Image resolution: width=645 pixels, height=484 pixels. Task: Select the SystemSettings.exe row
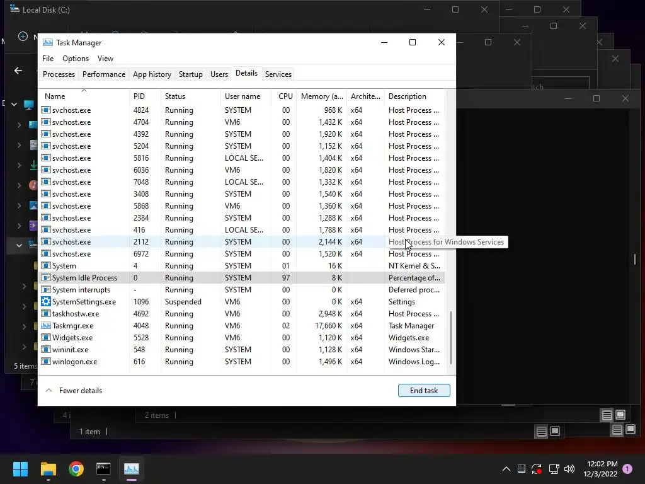click(242, 302)
